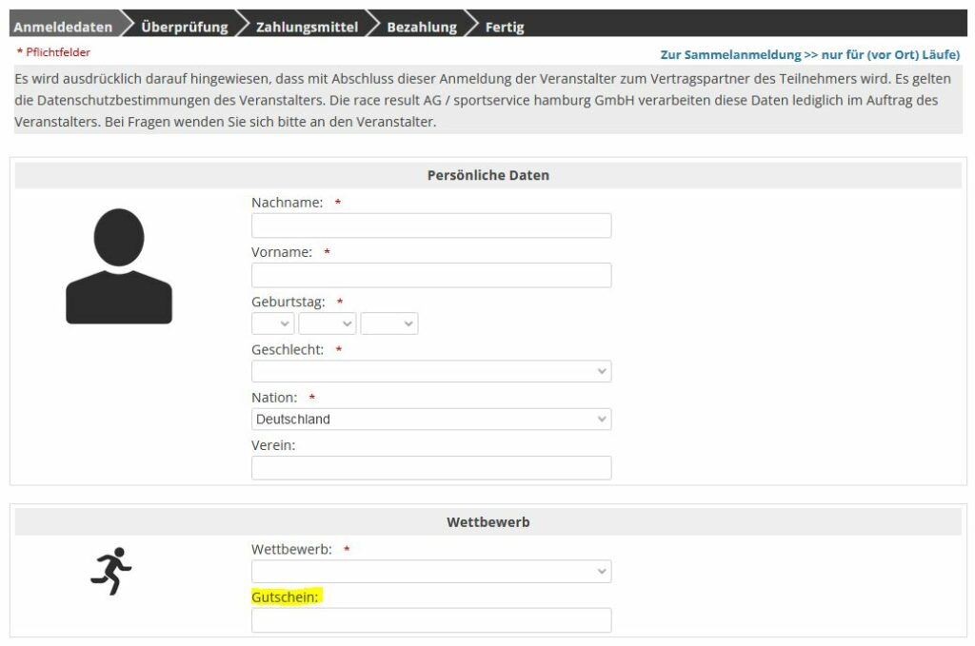This screenshot has width=975, height=646.
Task: Open the Fertig step tab
Action: coord(505,27)
